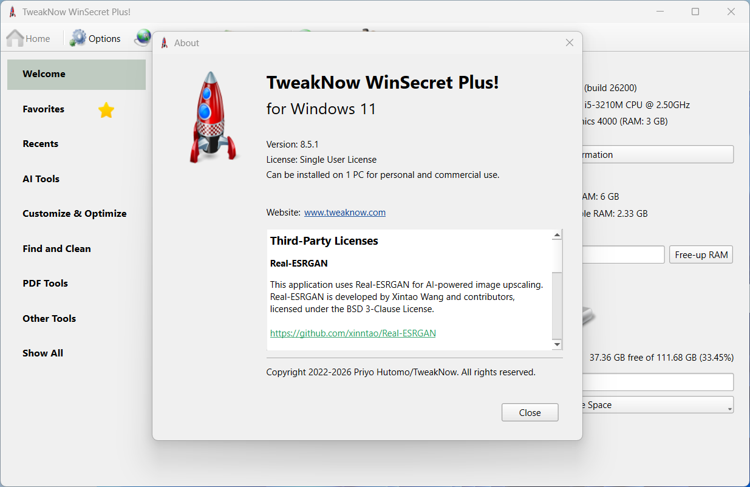
Task: Click the Free-up RAM button
Action: click(701, 255)
